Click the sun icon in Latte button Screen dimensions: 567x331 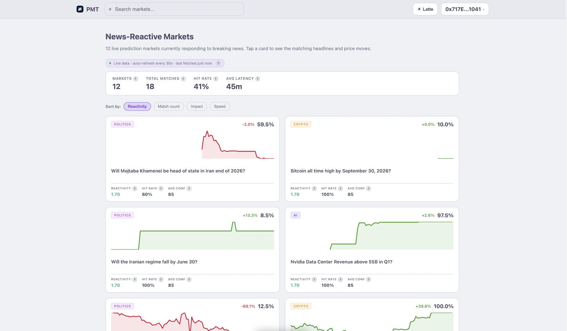click(x=419, y=9)
